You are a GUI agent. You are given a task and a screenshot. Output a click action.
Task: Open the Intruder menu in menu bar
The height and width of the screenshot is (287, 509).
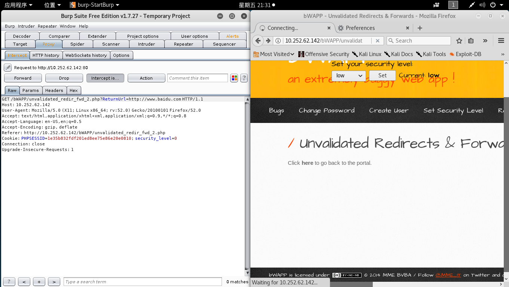tap(26, 26)
